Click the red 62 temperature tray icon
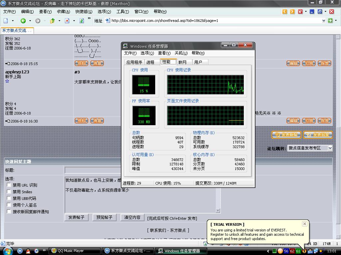Screen dimensions: 341x255 [292, 251]
